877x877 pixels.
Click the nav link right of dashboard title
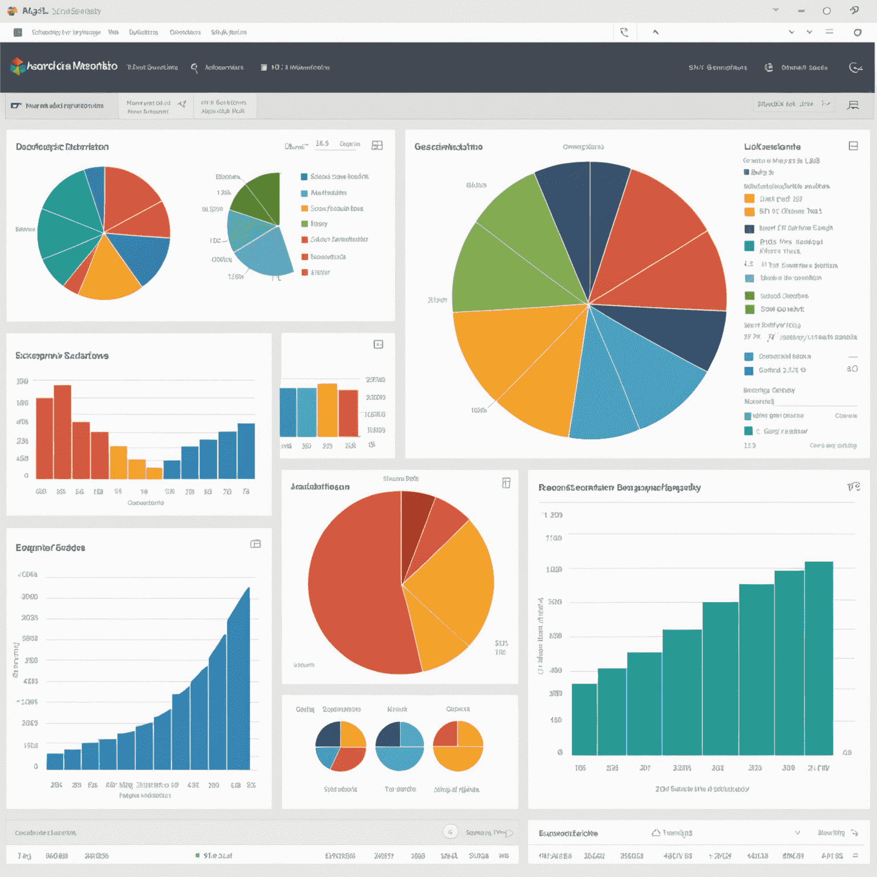152,67
